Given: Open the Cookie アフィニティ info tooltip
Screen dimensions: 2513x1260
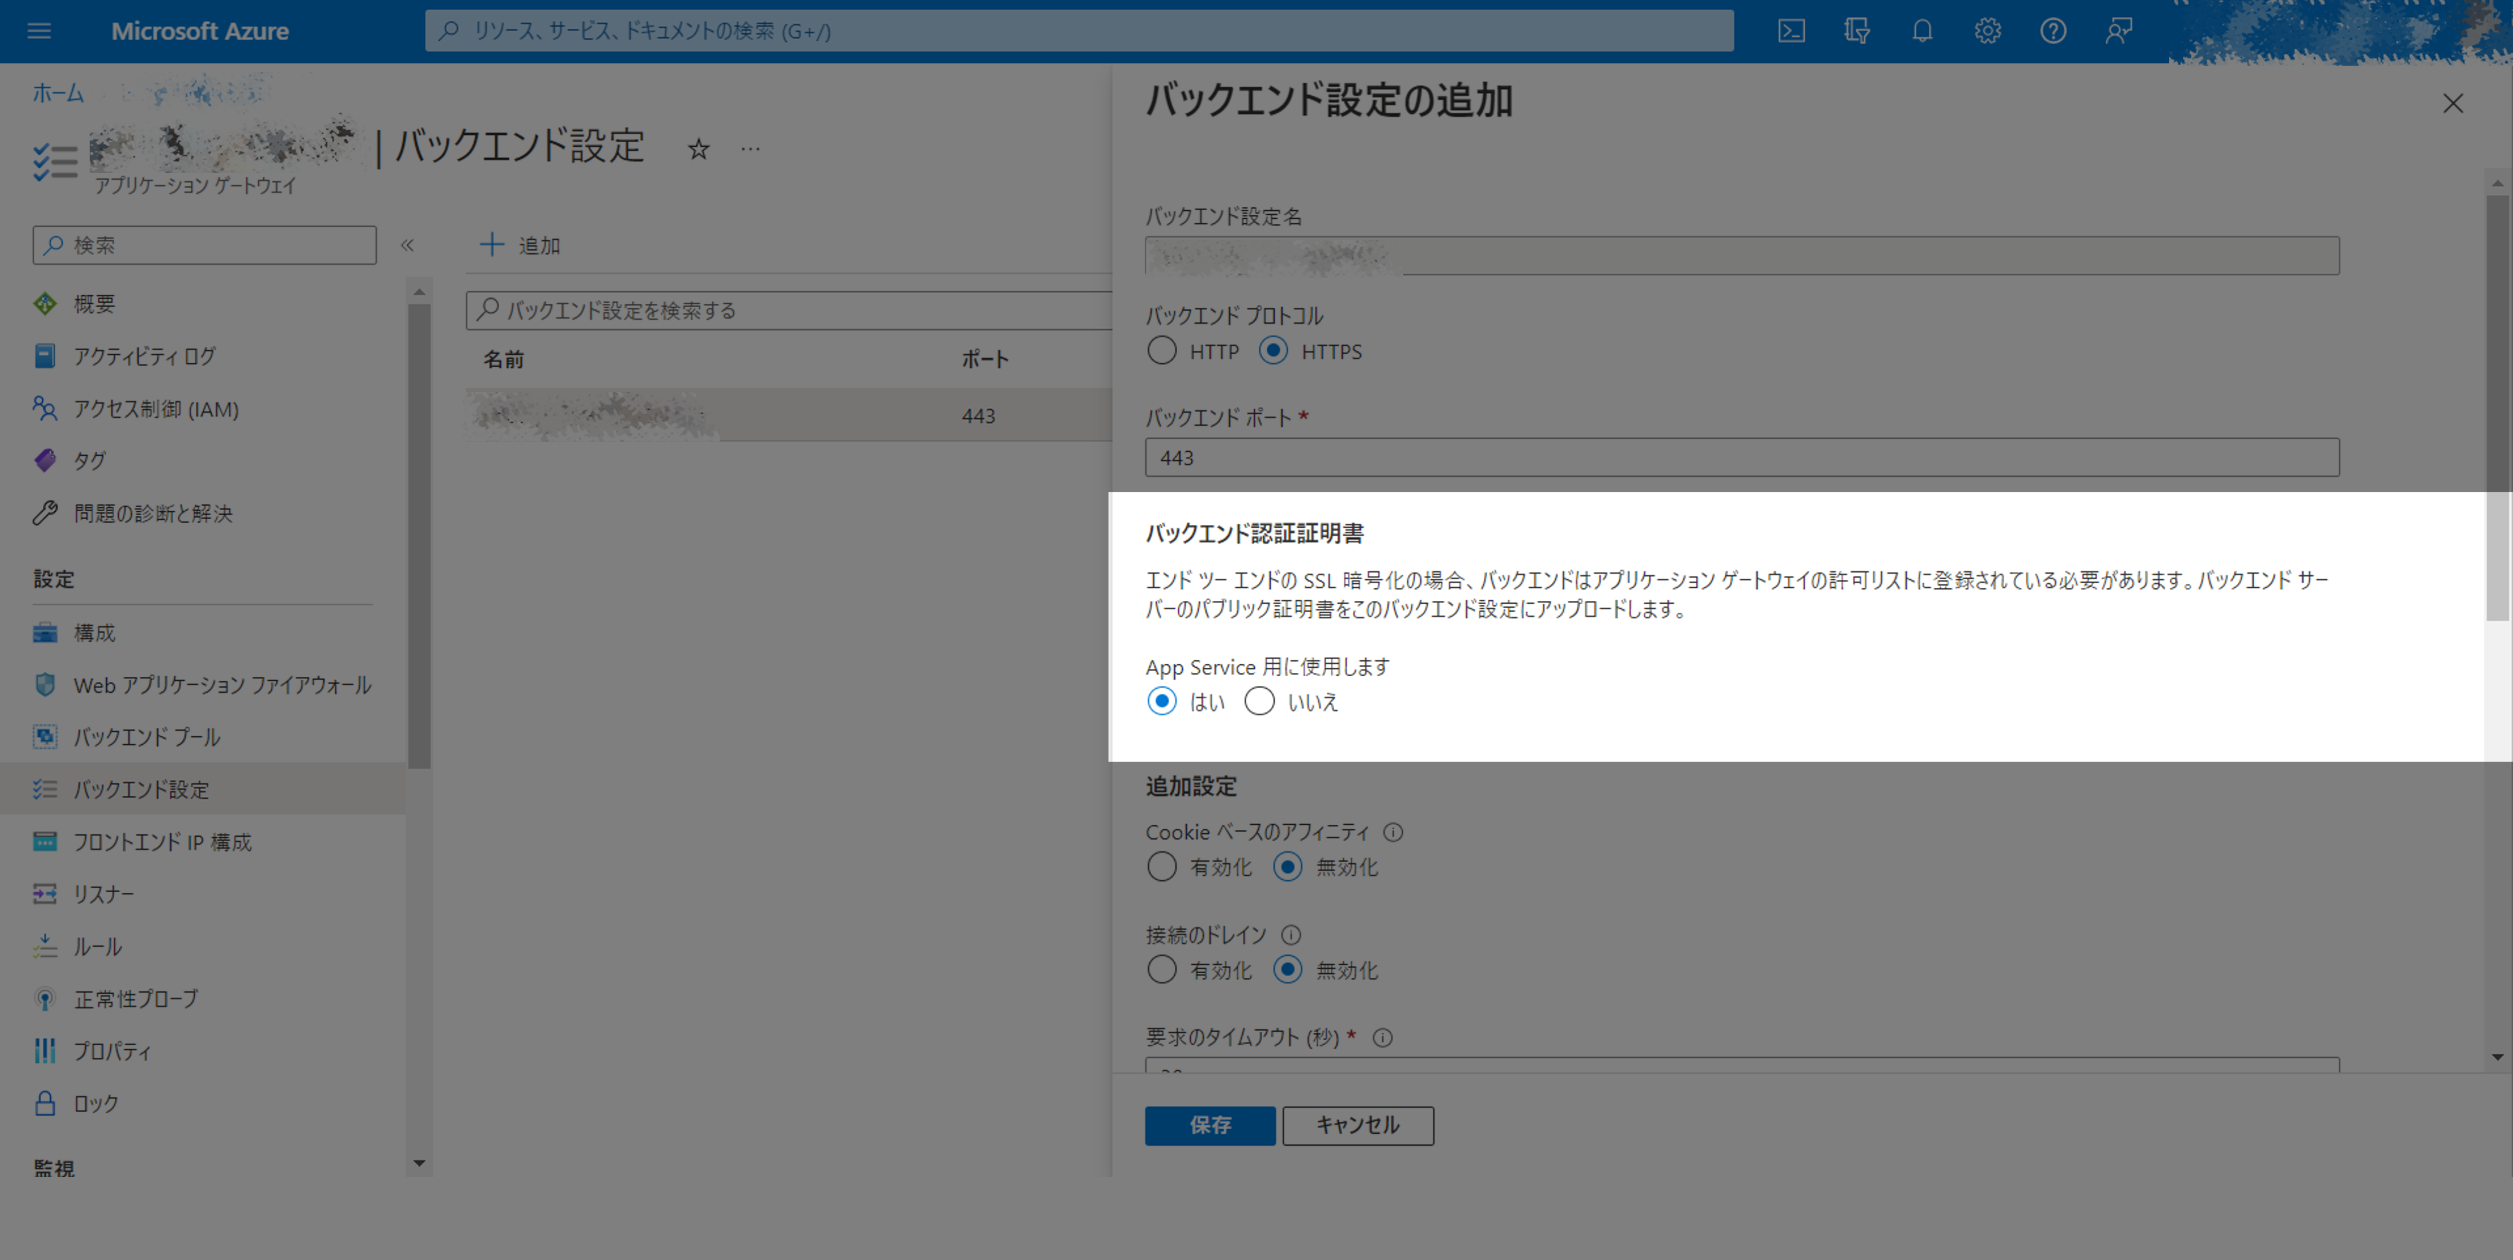Looking at the screenshot, I should point(1394,832).
